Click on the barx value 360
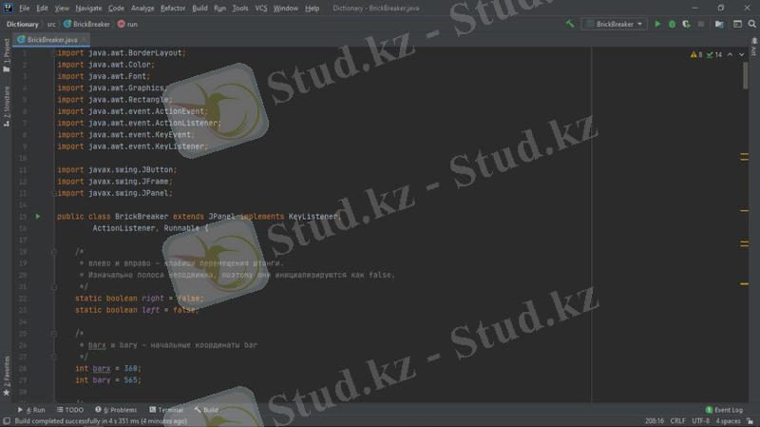The width and height of the screenshot is (760, 427). (130, 369)
